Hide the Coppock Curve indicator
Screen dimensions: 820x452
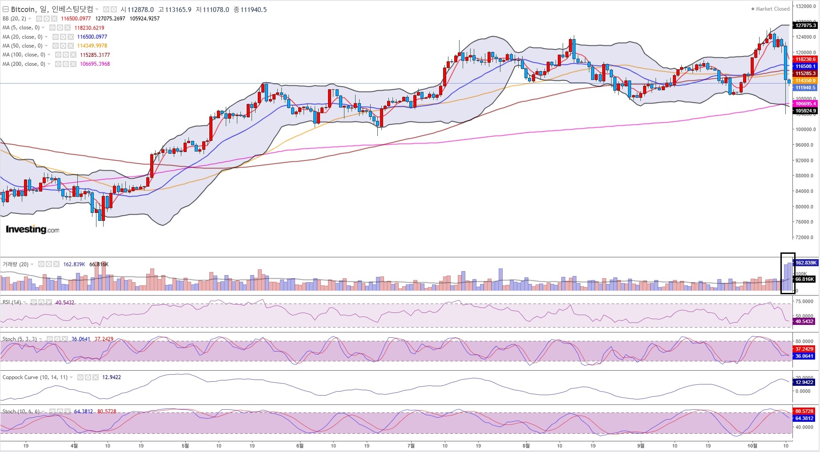80,377
